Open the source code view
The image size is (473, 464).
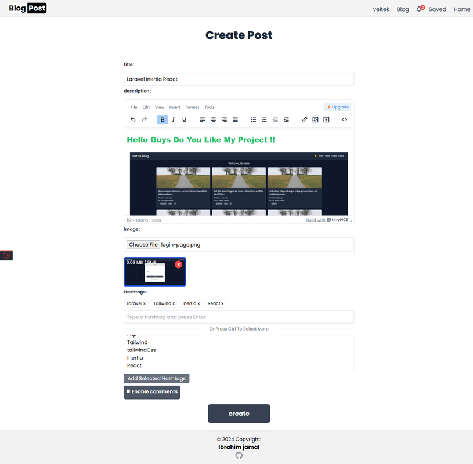pyautogui.click(x=345, y=119)
